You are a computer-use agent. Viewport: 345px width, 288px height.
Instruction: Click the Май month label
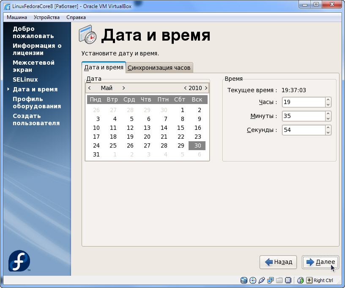click(x=107, y=88)
